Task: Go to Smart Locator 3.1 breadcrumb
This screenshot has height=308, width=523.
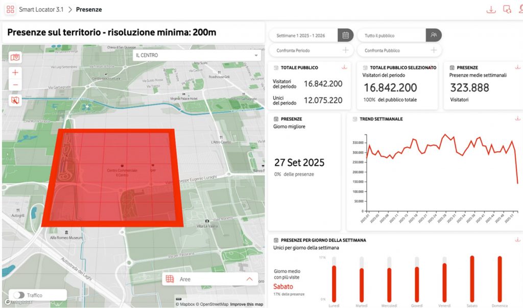Action: pos(40,9)
